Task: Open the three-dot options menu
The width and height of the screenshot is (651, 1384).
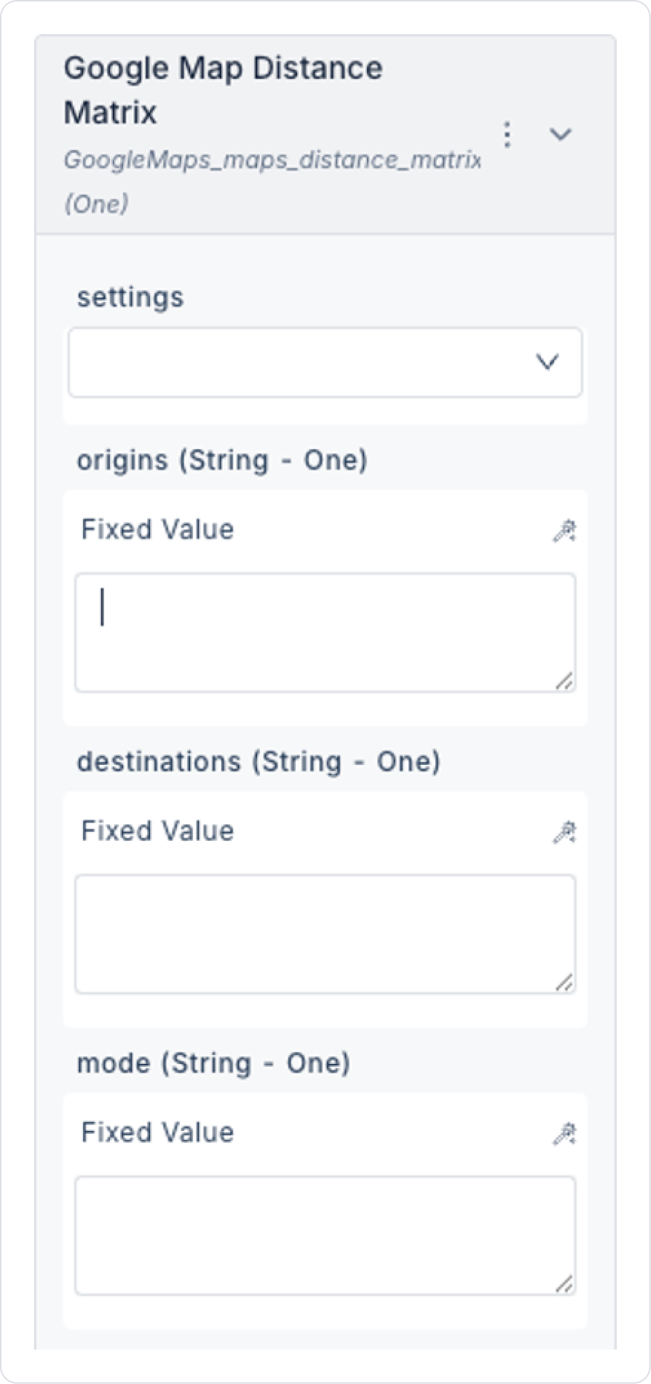Action: click(507, 134)
